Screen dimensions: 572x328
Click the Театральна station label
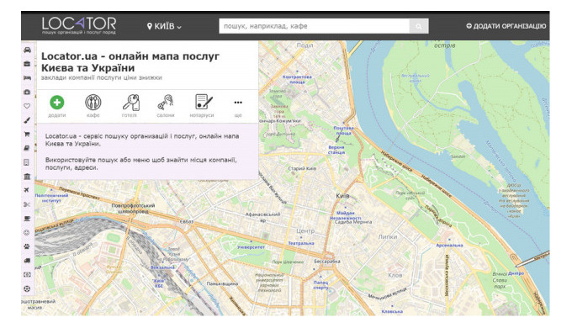[301, 243]
